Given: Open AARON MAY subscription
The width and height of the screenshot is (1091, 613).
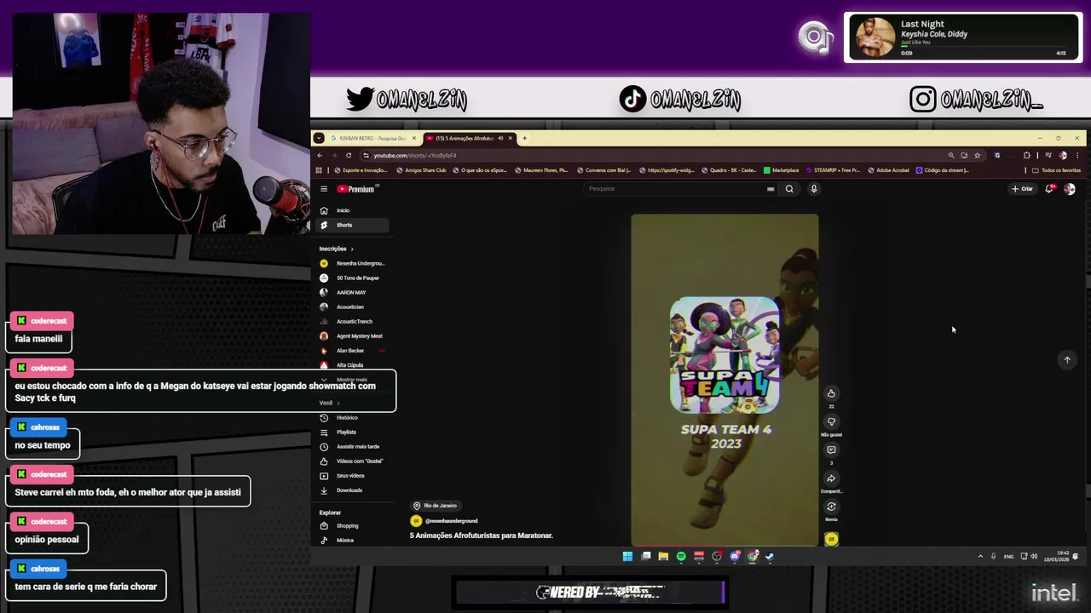Looking at the screenshot, I should tap(354, 292).
